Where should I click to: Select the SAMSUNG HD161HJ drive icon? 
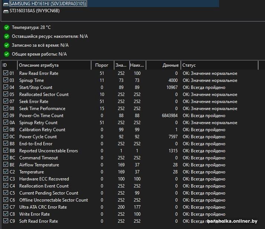click(6, 4)
